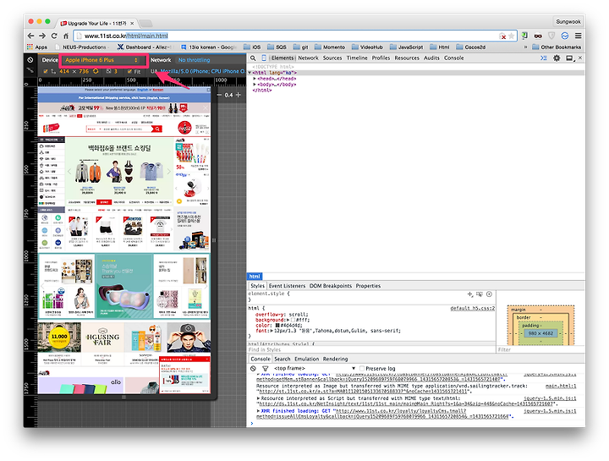609x461 pixels.
Task: Expand font property triangle
Action: point(272,331)
